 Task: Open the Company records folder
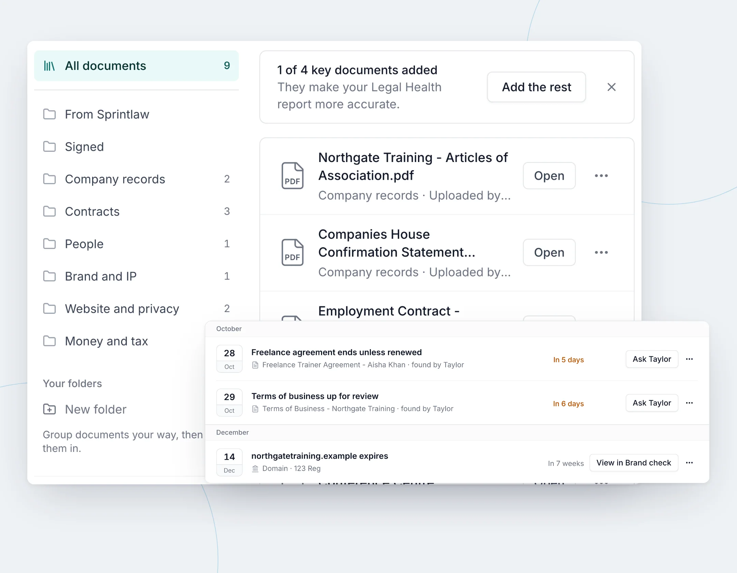click(x=136, y=179)
